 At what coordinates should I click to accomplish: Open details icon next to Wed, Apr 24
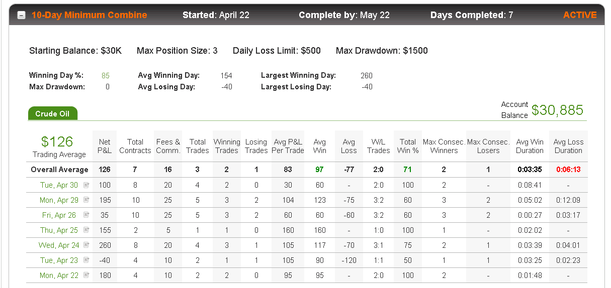click(x=86, y=245)
